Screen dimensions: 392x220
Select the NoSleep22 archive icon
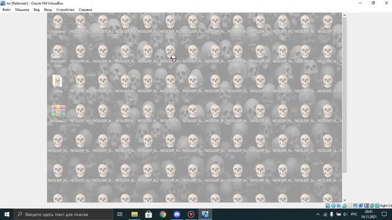(58, 114)
